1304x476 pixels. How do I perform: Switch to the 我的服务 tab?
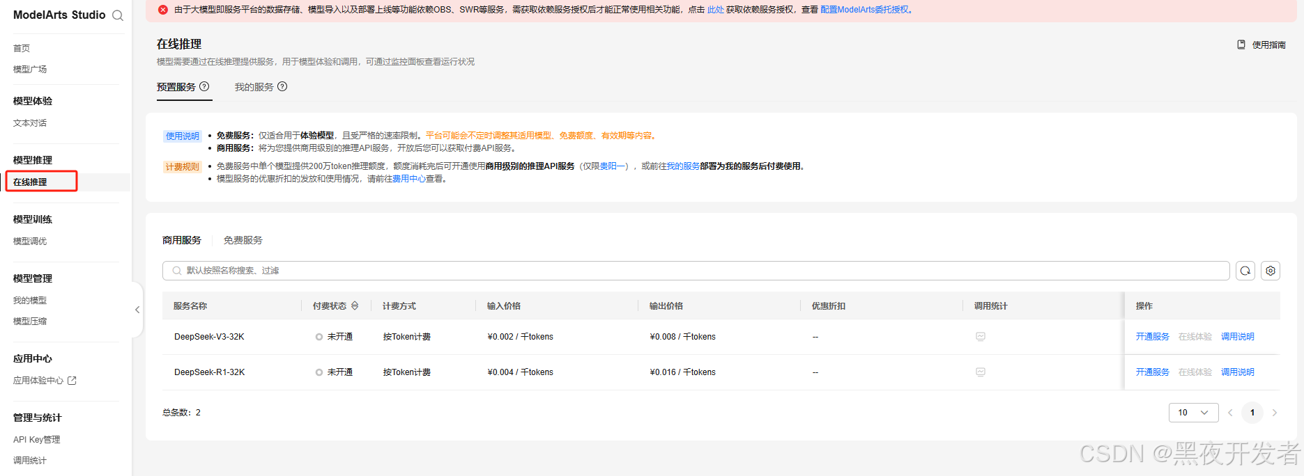[254, 87]
